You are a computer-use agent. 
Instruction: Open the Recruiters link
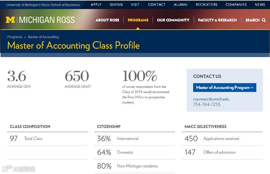pos(207,5)
